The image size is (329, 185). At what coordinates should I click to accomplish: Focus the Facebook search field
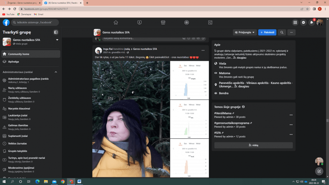(35, 22)
